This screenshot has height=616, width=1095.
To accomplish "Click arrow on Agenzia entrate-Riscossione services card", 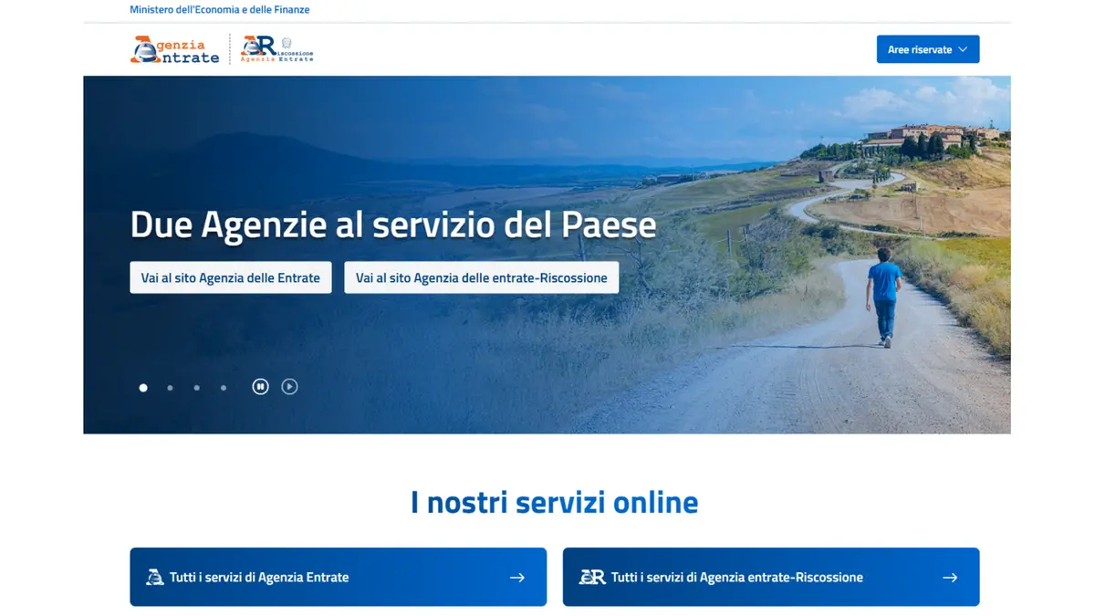I will coord(950,577).
